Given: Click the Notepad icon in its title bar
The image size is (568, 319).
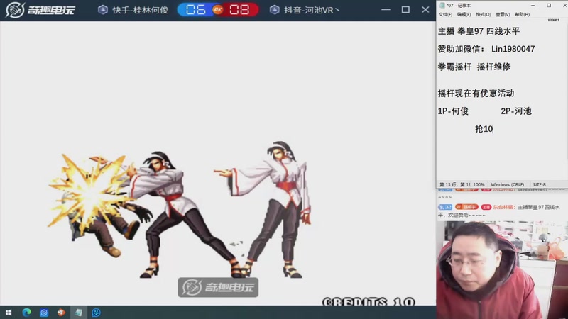Looking at the screenshot, I should (442, 6).
